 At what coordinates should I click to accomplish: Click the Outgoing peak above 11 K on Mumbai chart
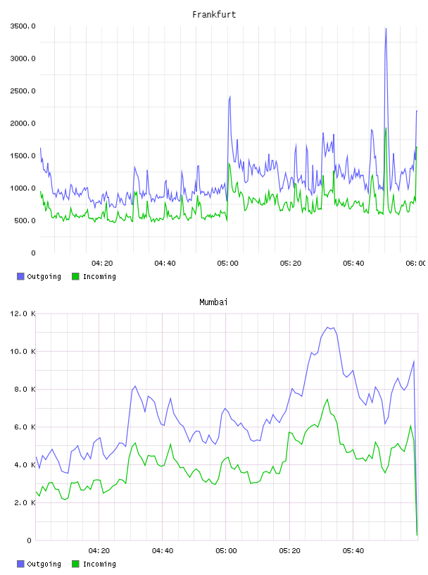pyautogui.click(x=328, y=328)
